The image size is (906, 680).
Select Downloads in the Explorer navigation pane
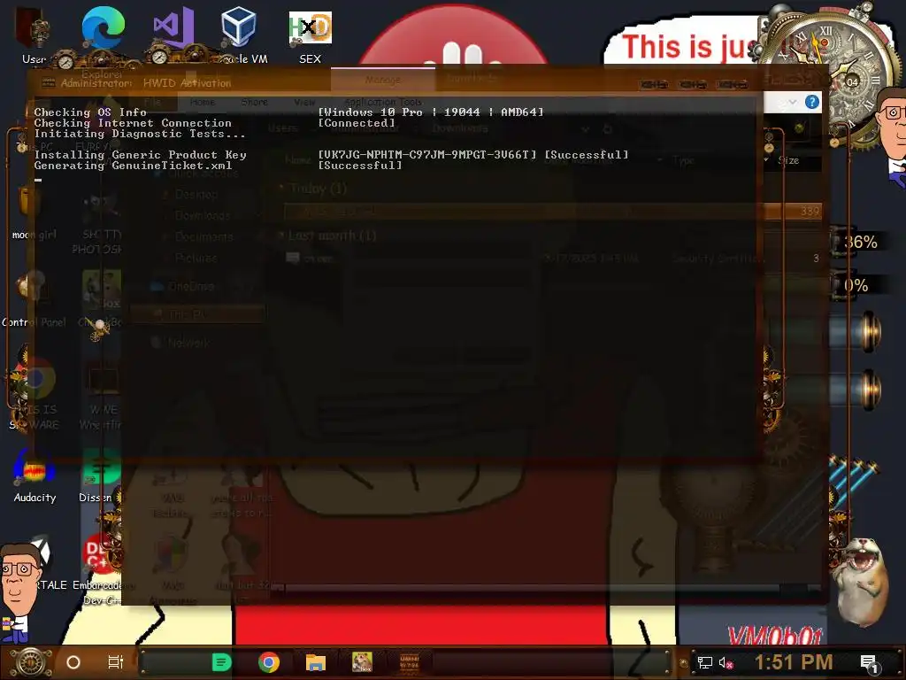(203, 215)
